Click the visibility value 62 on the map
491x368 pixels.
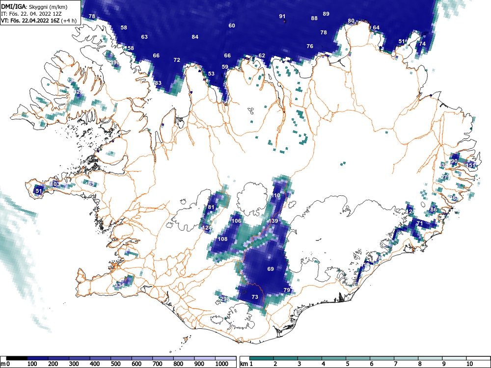(x=262, y=56)
